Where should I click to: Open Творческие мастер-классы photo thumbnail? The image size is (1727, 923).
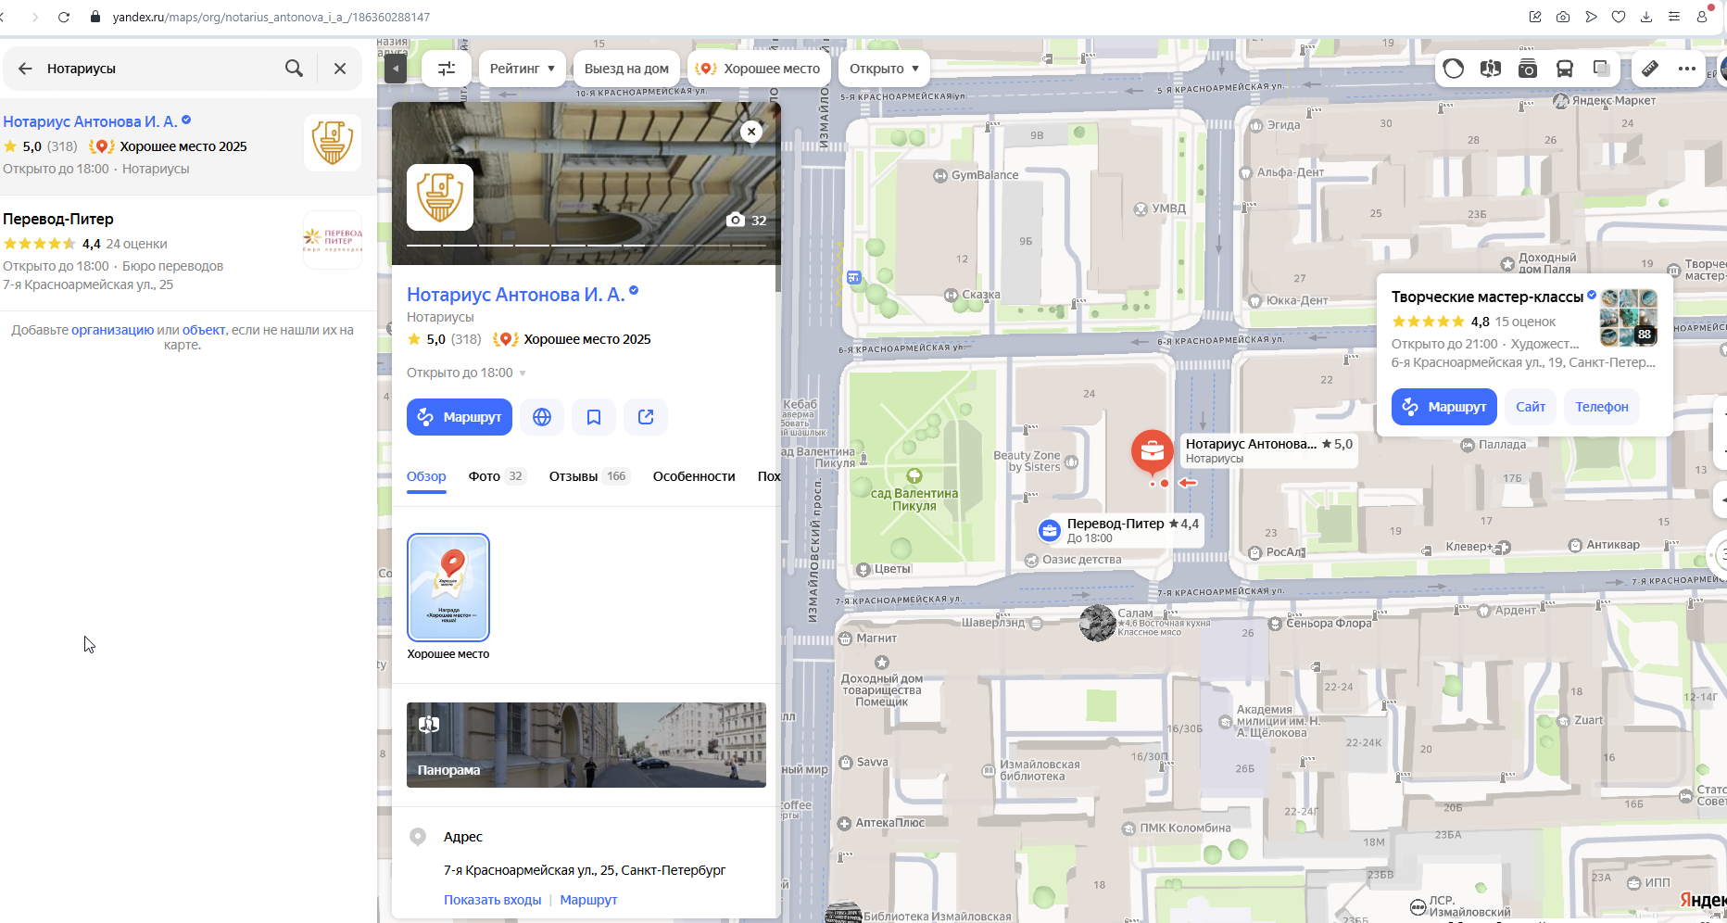[x=1629, y=317]
